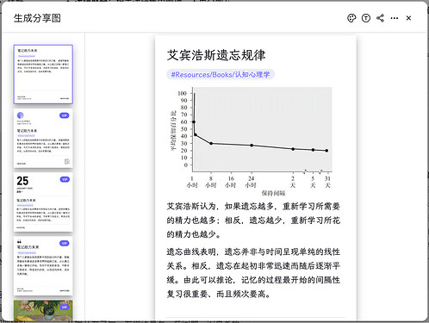429x323 pixels.
Task: Click the #Resources/Books/认知心理学 tag
Action: [221, 75]
